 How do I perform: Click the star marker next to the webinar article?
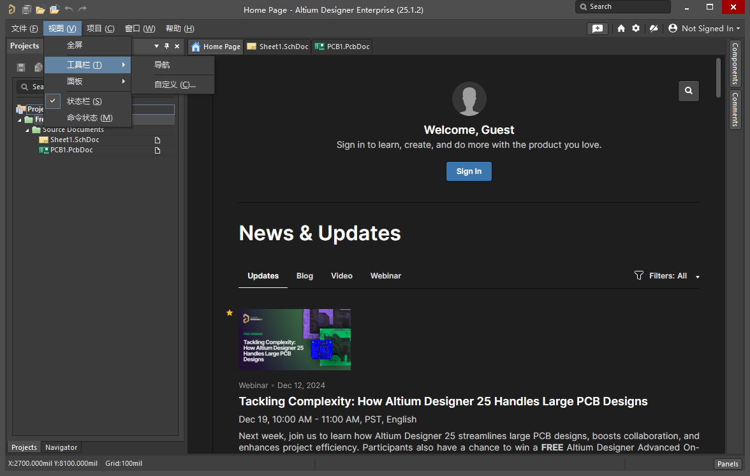(230, 313)
